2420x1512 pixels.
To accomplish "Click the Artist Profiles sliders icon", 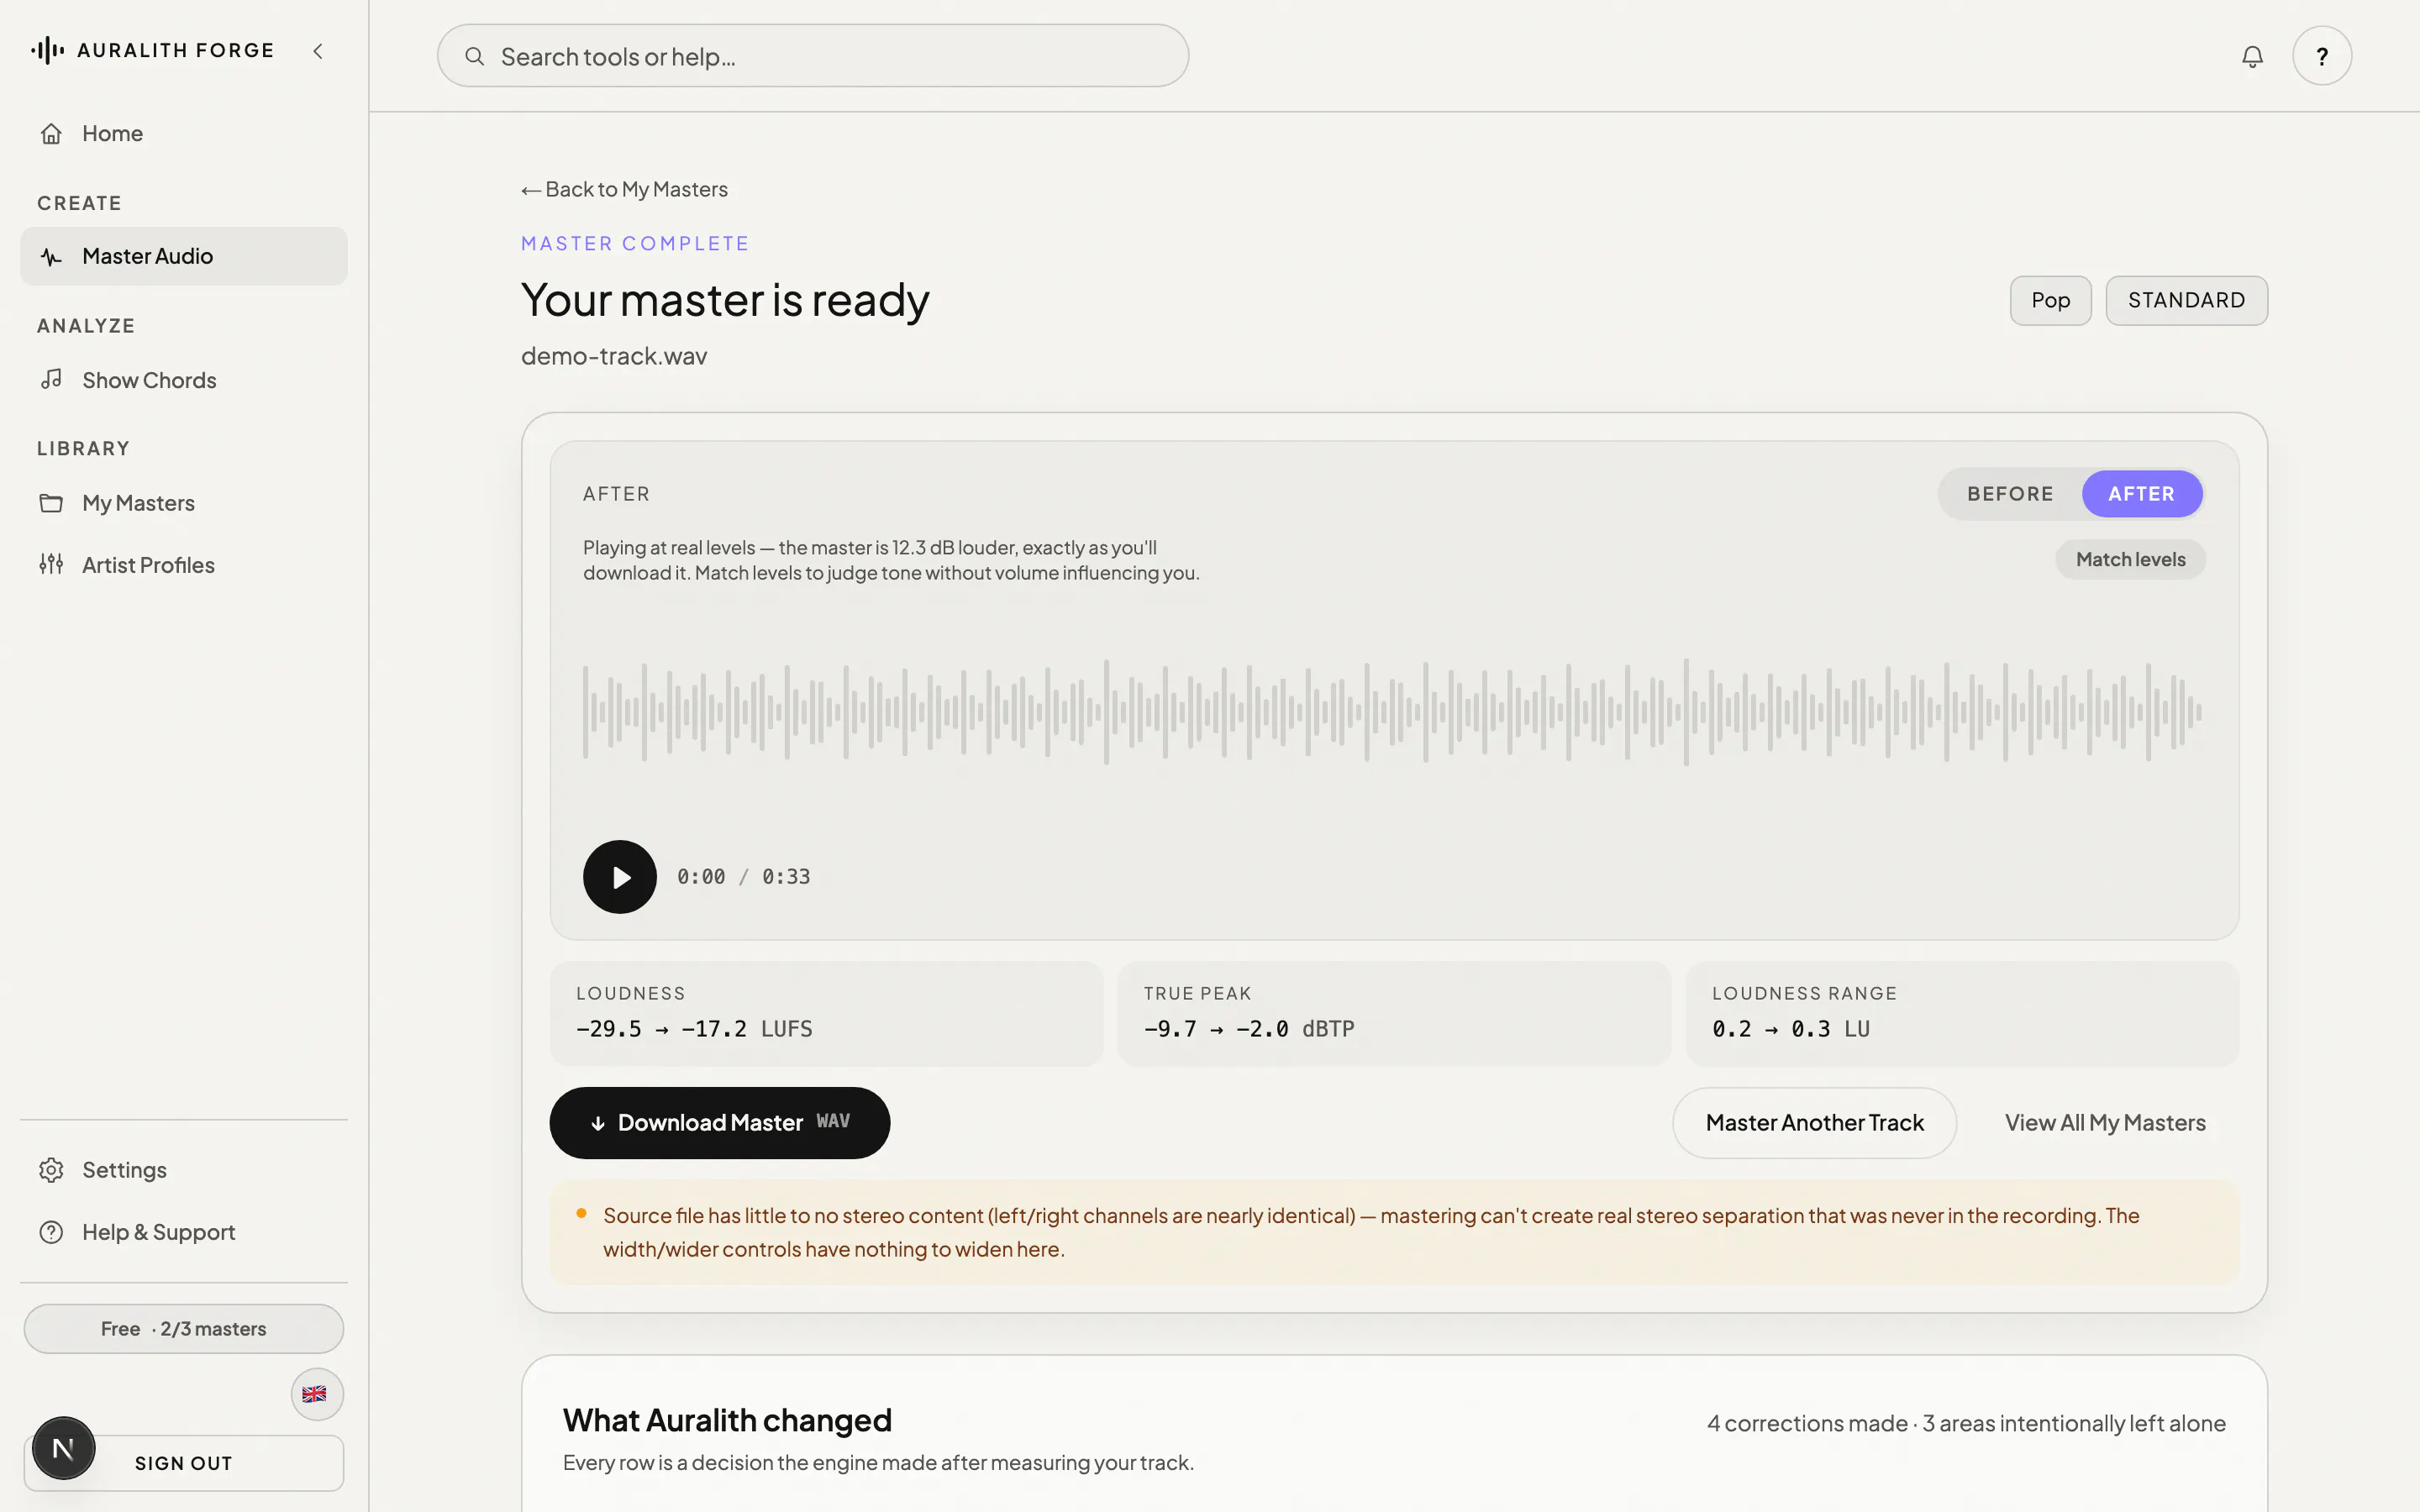I will coord(51,565).
